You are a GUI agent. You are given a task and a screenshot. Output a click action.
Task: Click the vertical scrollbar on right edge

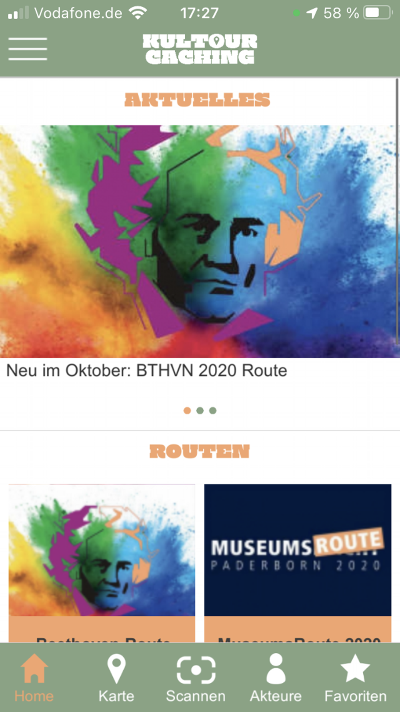397,212
